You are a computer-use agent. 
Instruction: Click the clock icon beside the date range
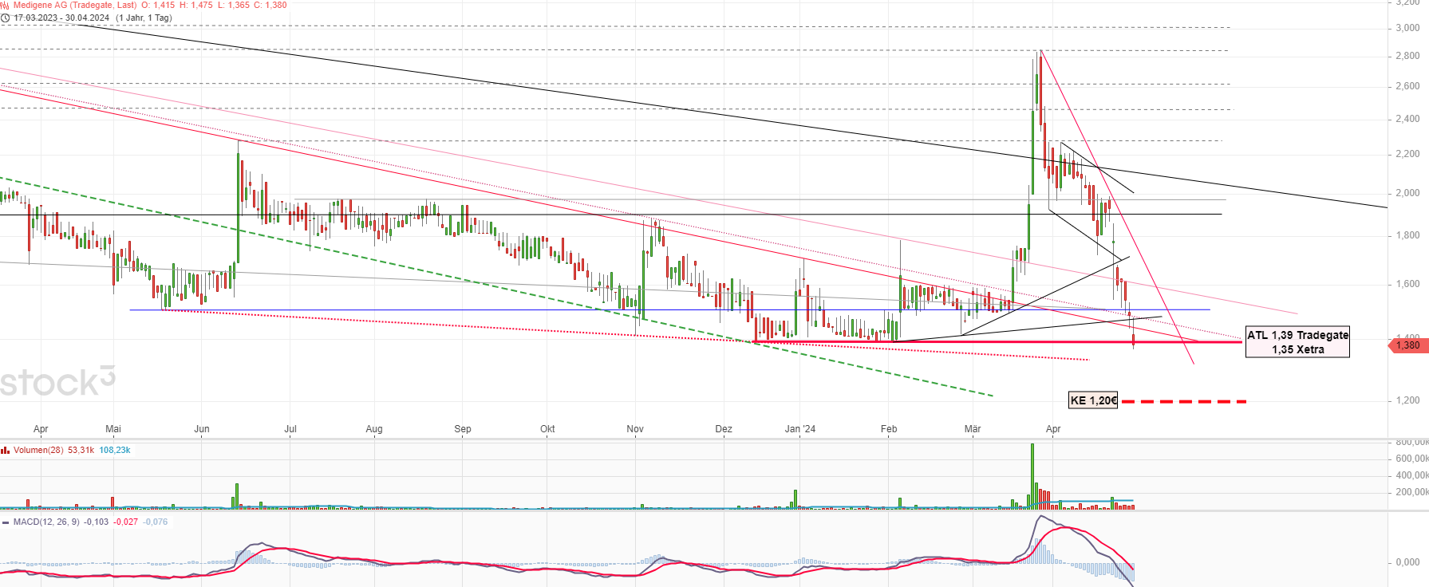(x=5, y=18)
